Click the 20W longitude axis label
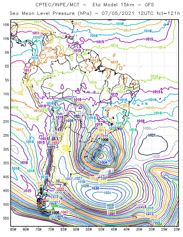 click(176, 230)
